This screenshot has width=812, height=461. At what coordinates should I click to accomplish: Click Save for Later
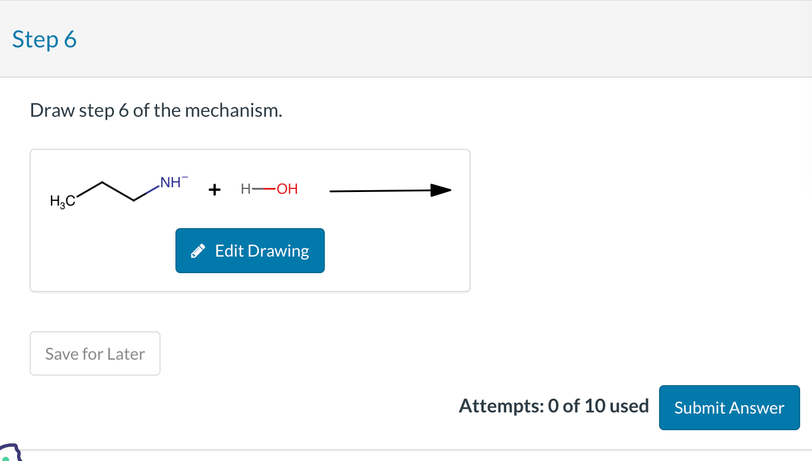[94, 353]
